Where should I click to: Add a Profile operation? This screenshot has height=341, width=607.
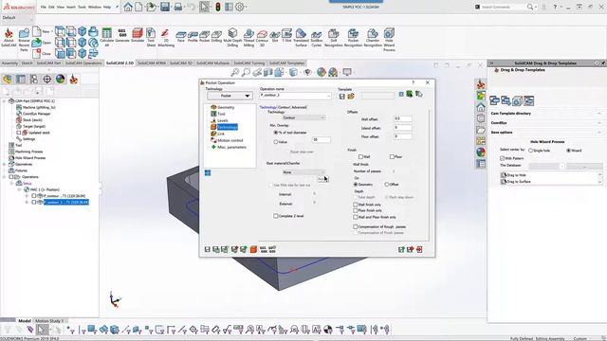[x=193, y=36]
